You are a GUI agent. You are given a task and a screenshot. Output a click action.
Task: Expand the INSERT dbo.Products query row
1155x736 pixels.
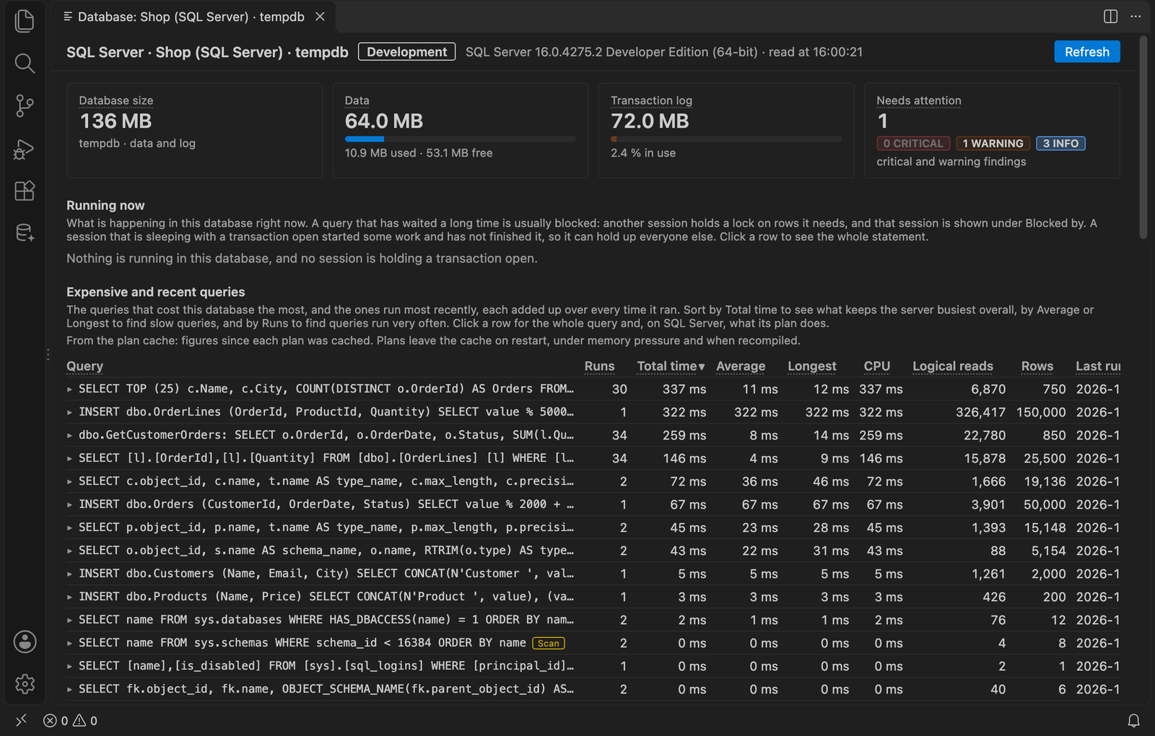pyautogui.click(x=593, y=597)
